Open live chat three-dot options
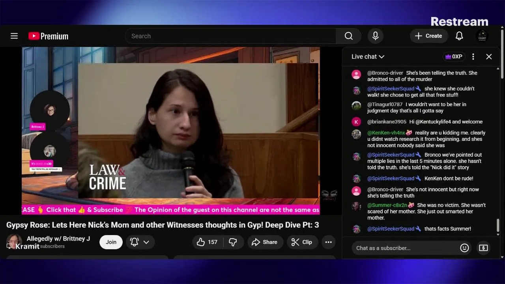The height and width of the screenshot is (284, 505). (473, 57)
